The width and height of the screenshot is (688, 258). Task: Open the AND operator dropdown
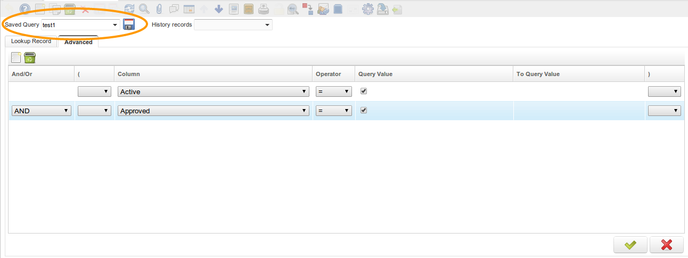[x=42, y=111]
